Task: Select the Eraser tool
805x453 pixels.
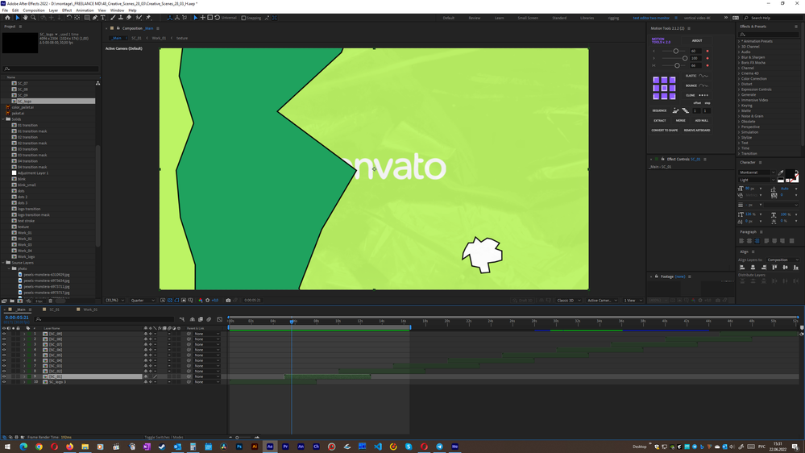Action: 129,18
